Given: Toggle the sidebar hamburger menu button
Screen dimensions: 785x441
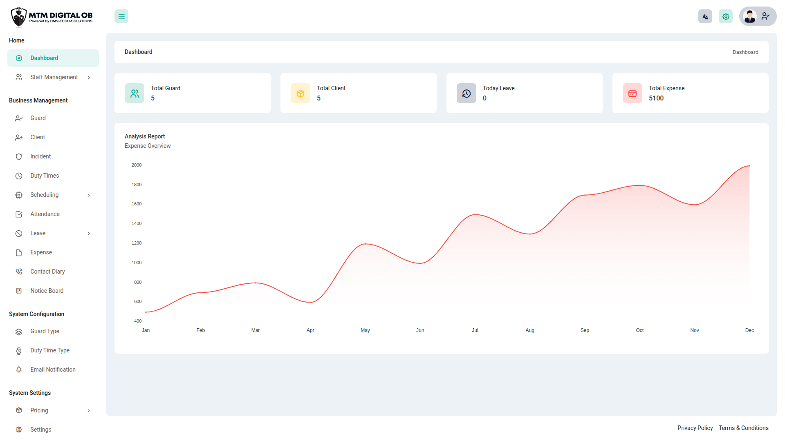Looking at the screenshot, I should click(121, 17).
